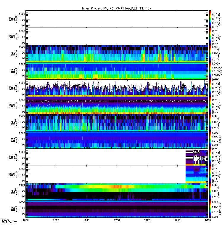Click the empty tha fff 32 edc34 panel
The height and width of the screenshot is (237, 222).
(117, 19)
